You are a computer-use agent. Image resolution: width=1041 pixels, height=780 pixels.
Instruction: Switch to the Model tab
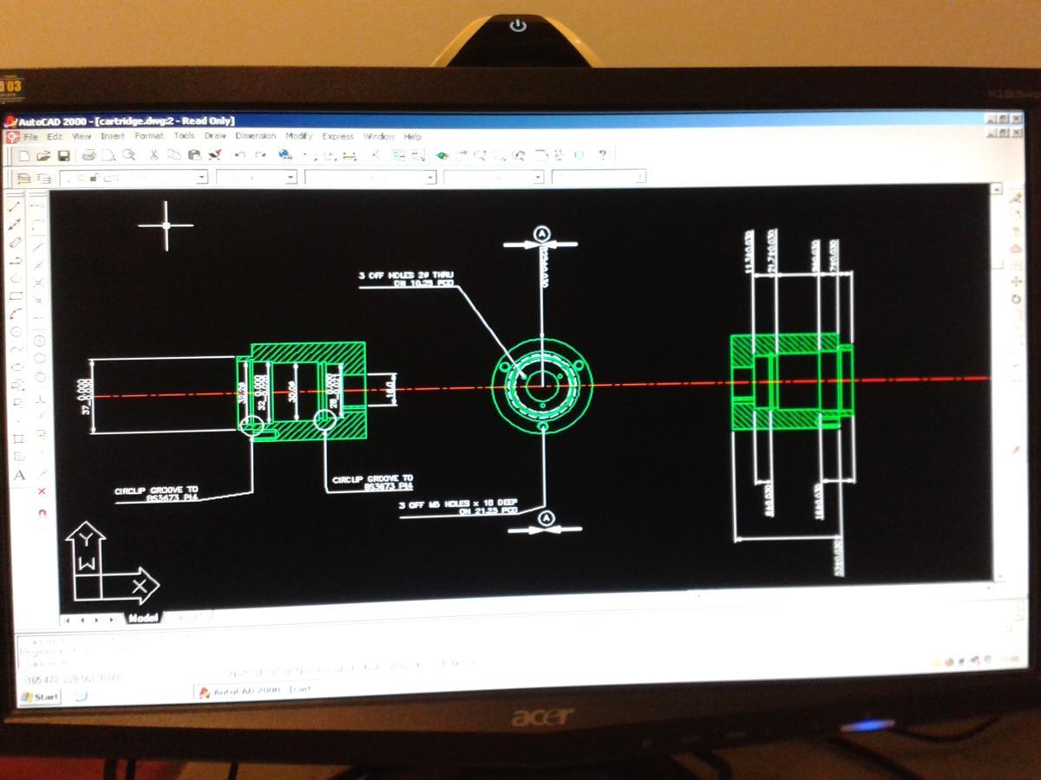143,618
